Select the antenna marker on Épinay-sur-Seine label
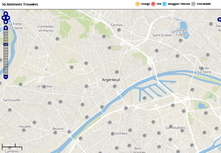The height and width of the screenshot is (153, 221). tap(202, 68)
